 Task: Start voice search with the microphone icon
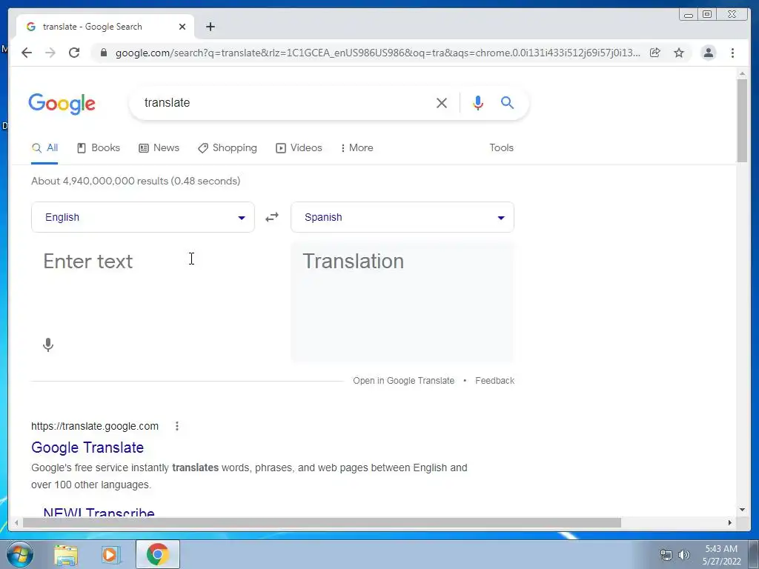click(478, 102)
